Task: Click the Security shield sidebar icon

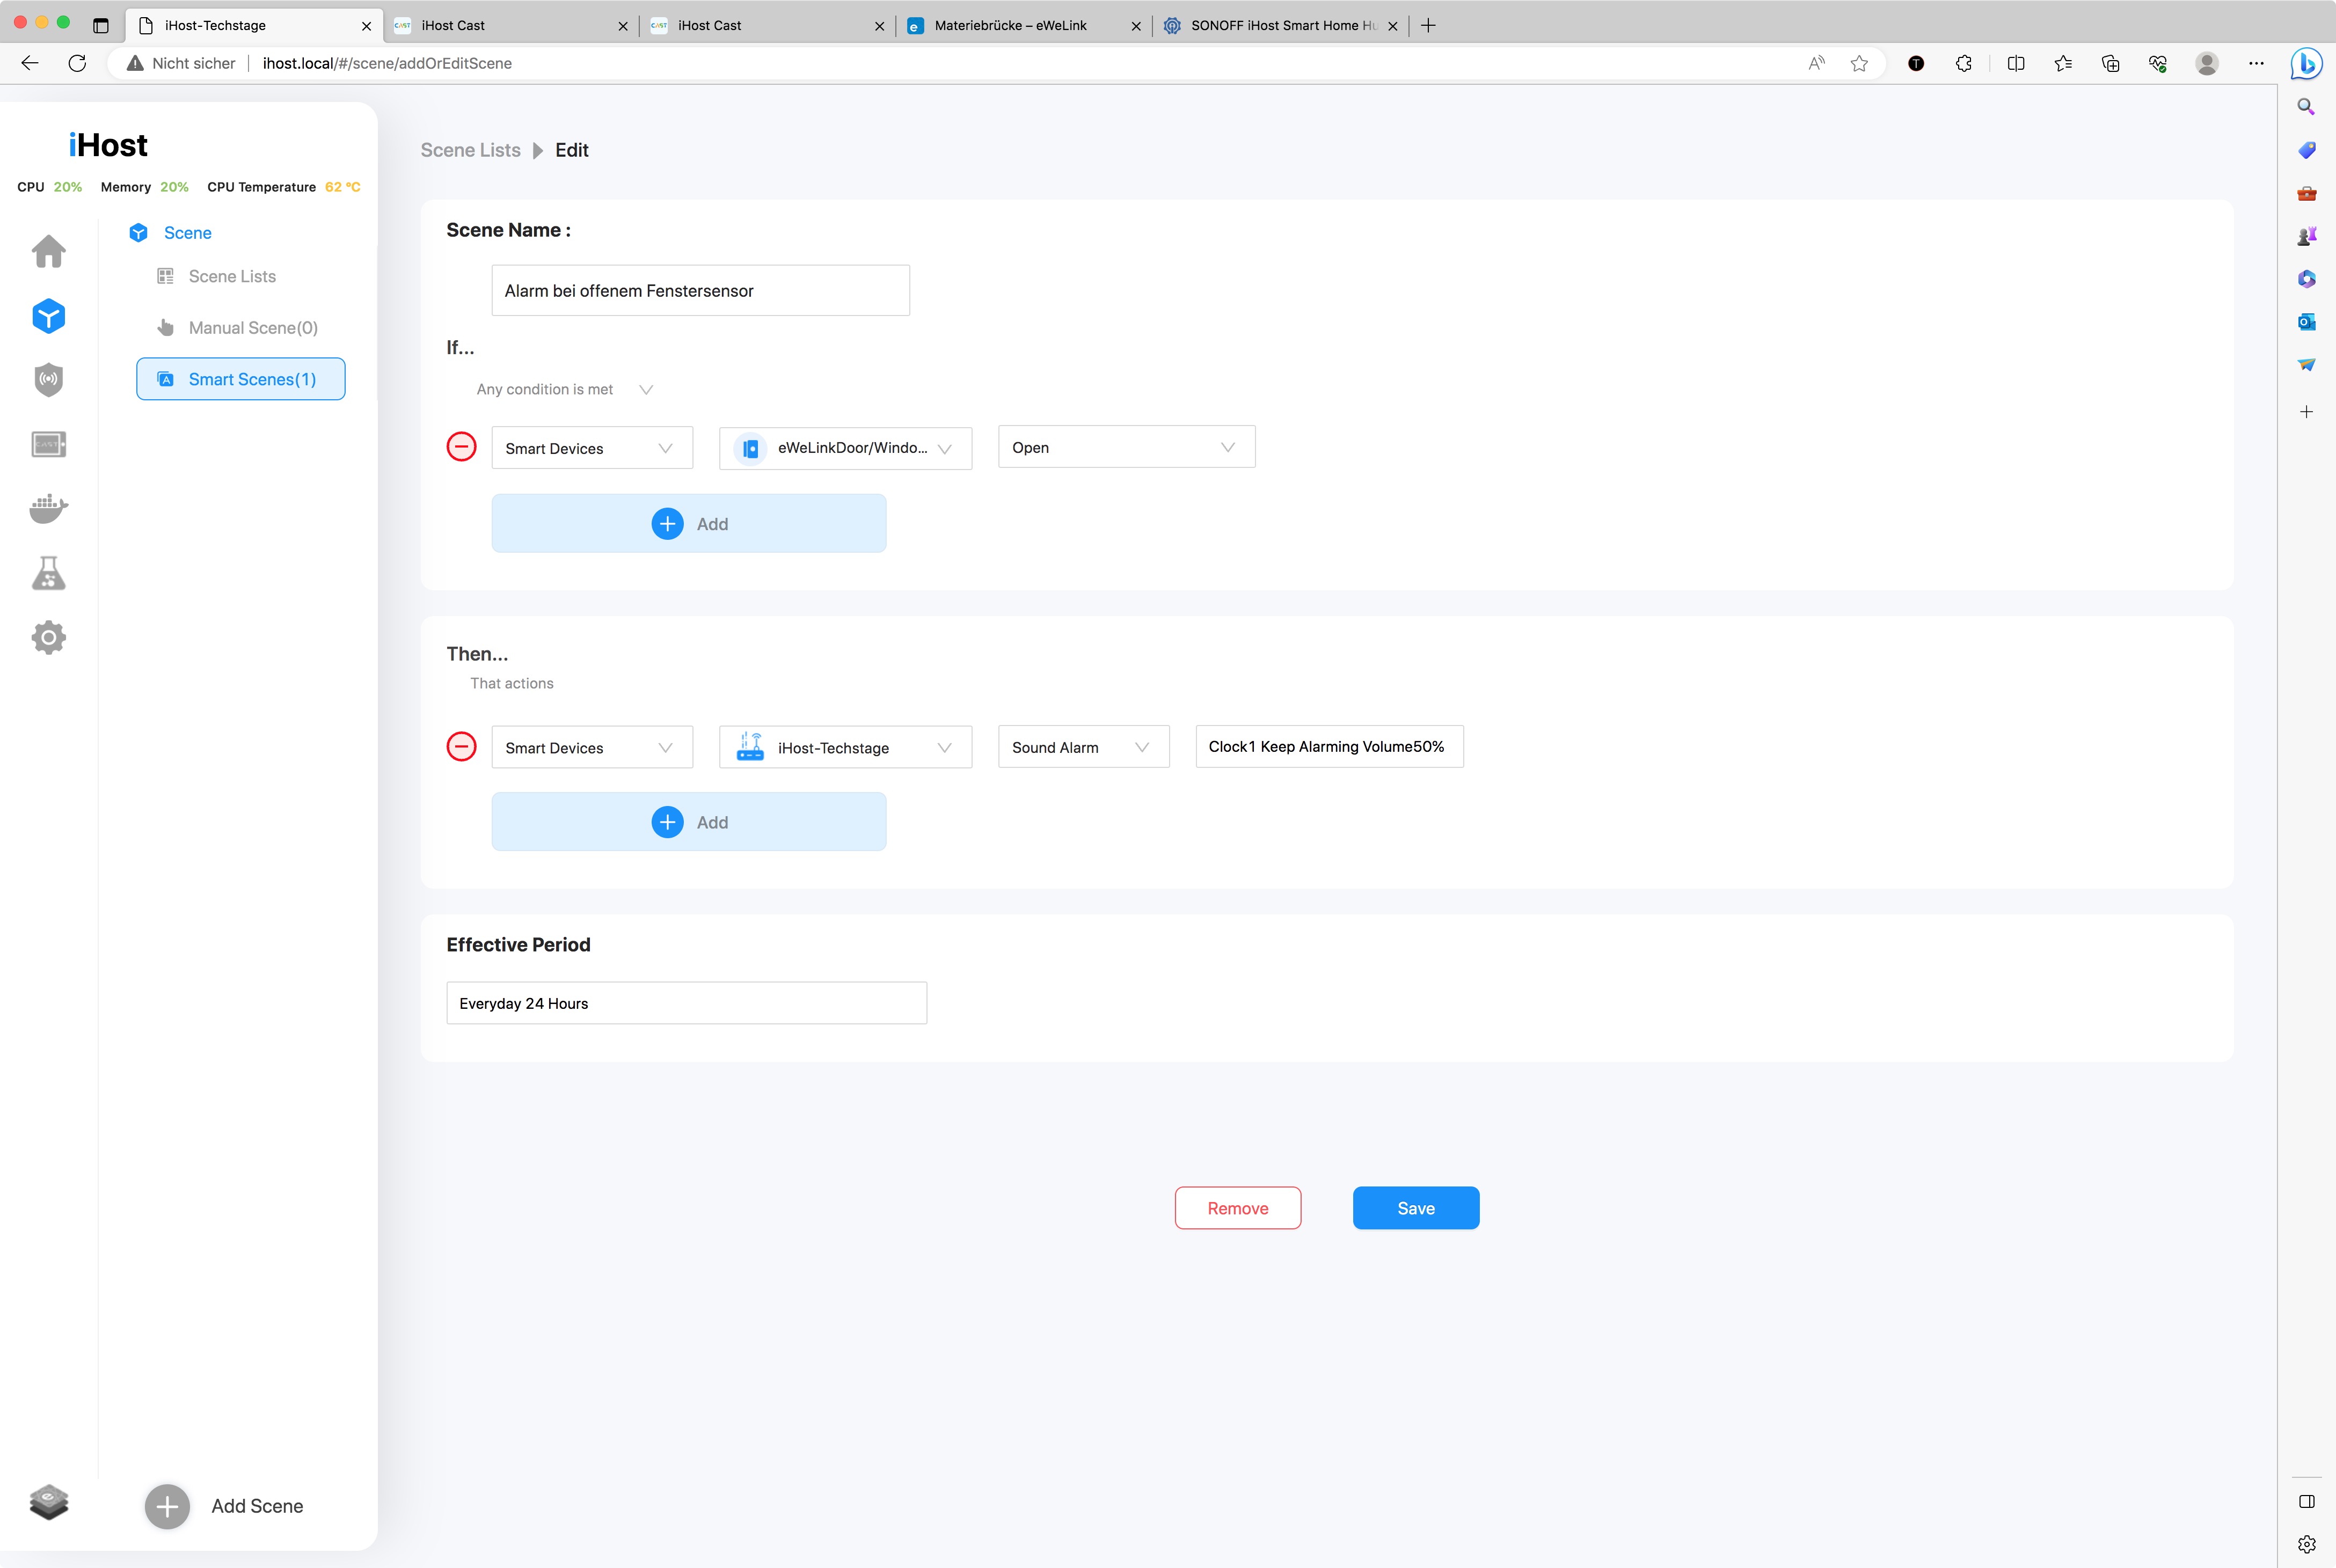Action: pos(48,380)
